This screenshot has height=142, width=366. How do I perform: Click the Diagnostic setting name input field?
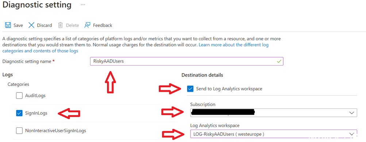[x=187, y=61]
